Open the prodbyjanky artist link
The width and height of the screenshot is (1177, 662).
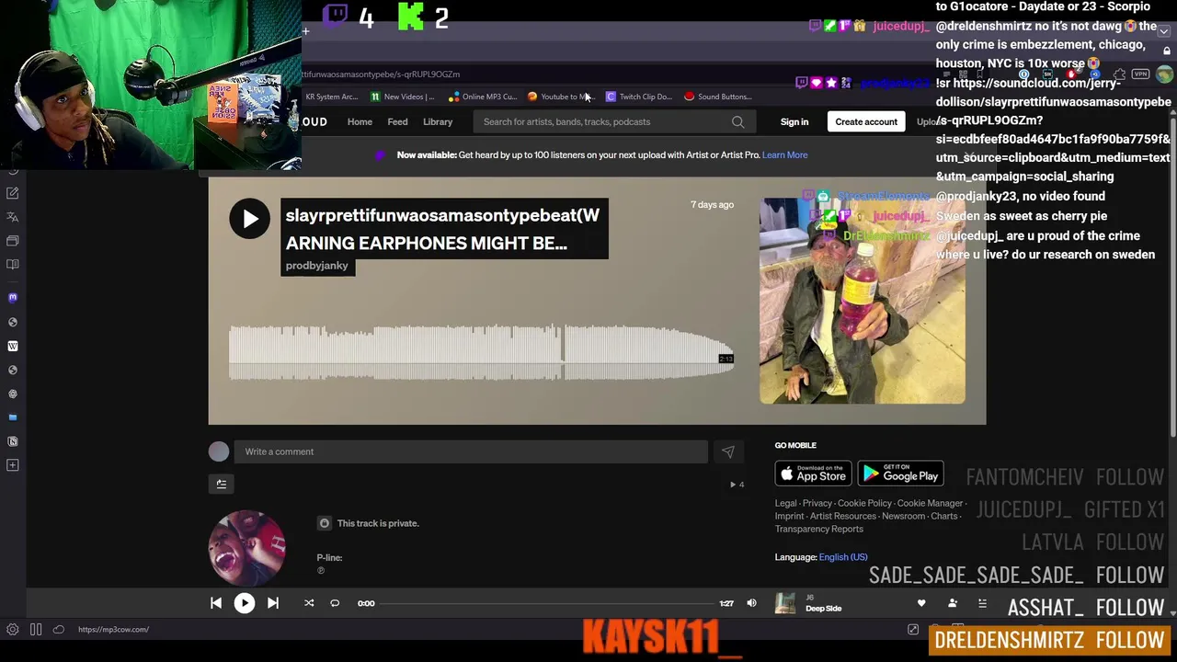click(316, 266)
